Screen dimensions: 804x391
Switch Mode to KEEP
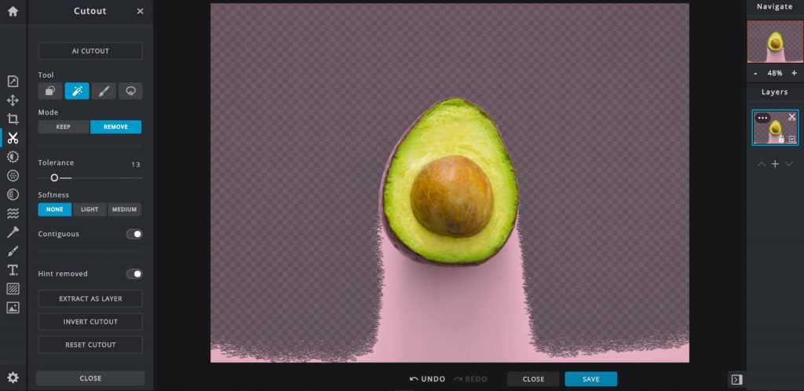click(x=64, y=127)
